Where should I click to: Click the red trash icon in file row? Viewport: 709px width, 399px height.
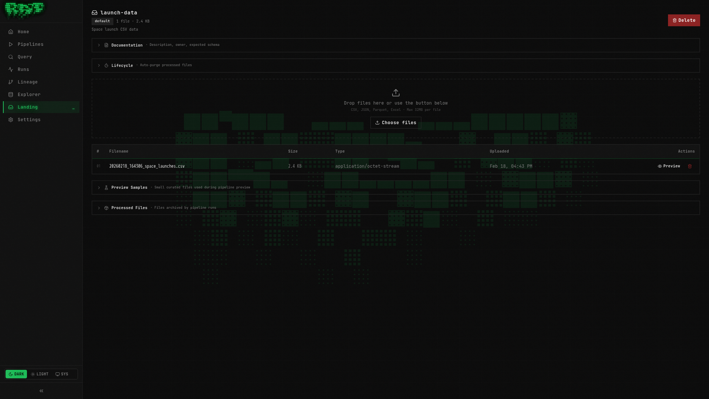689,166
